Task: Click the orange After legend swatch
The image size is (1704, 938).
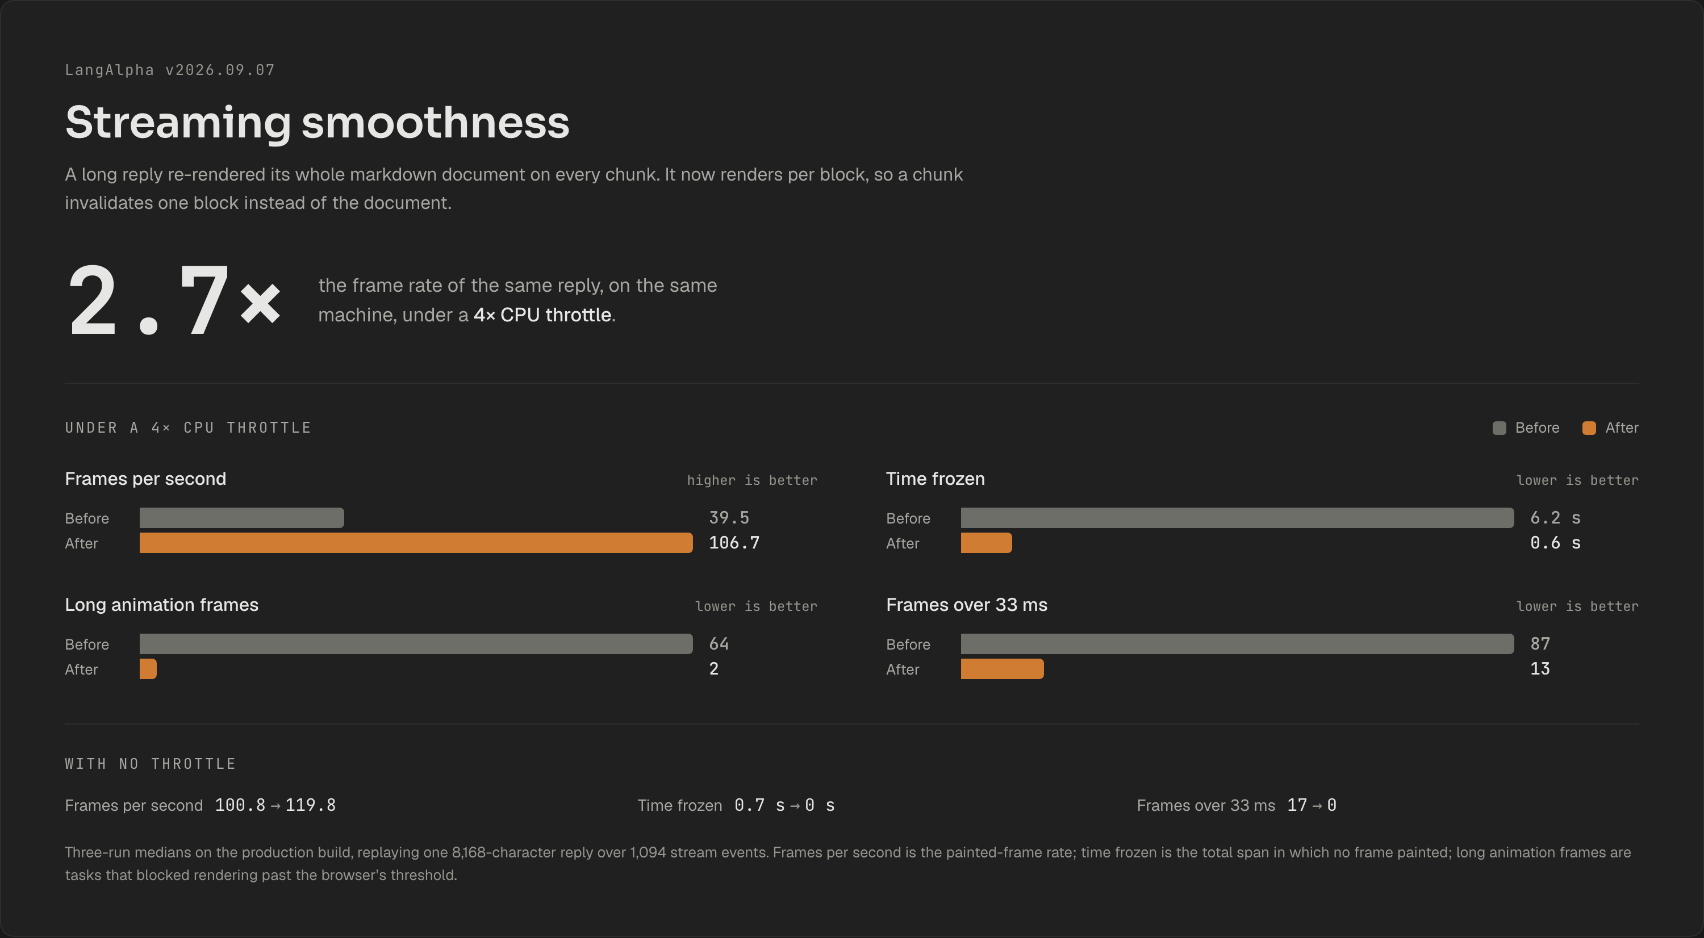Action: 1589,428
